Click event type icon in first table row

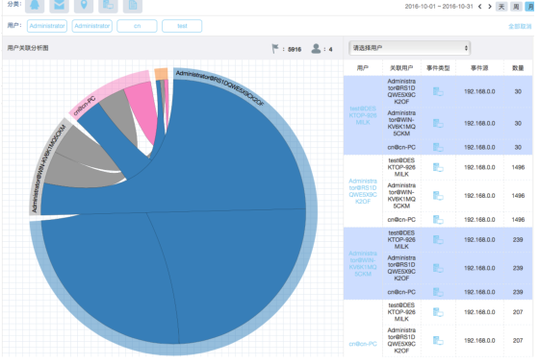coord(438,92)
